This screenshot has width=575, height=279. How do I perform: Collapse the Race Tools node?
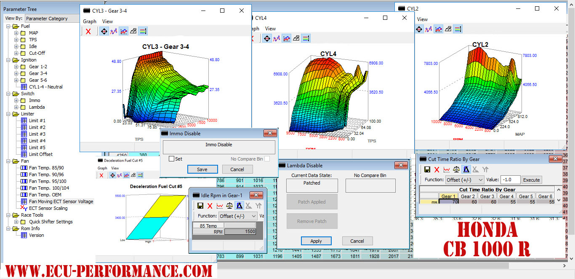(x=8, y=215)
